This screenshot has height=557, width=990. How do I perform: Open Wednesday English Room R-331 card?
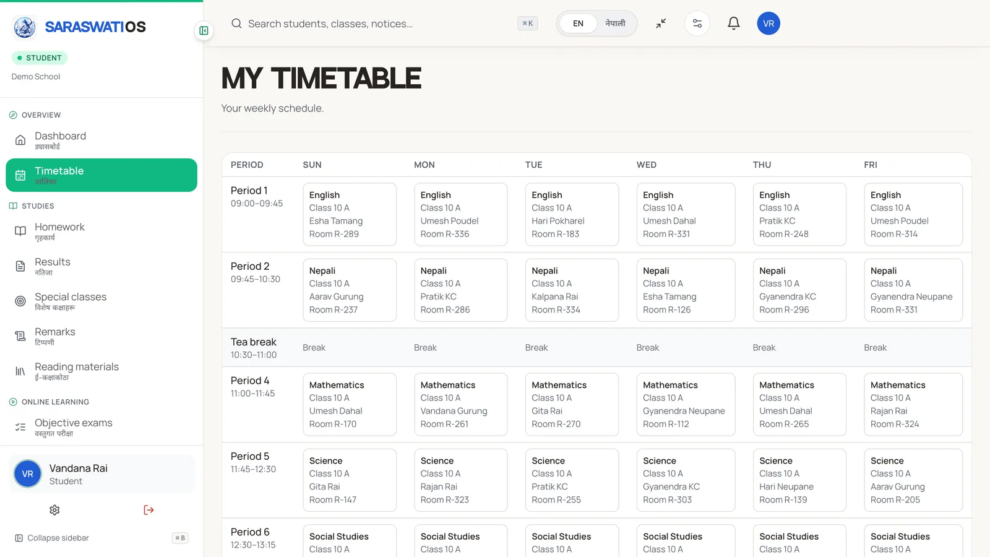click(686, 214)
